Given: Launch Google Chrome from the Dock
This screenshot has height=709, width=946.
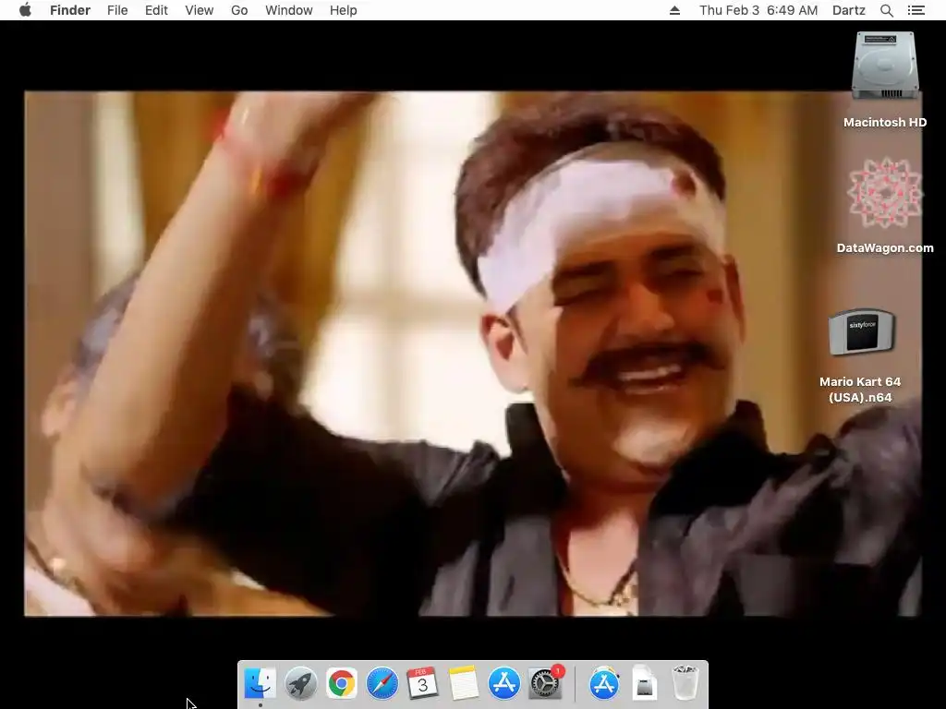Looking at the screenshot, I should [342, 684].
